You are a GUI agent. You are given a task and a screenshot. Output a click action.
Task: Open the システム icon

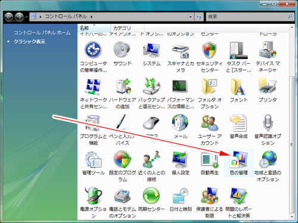151,50
